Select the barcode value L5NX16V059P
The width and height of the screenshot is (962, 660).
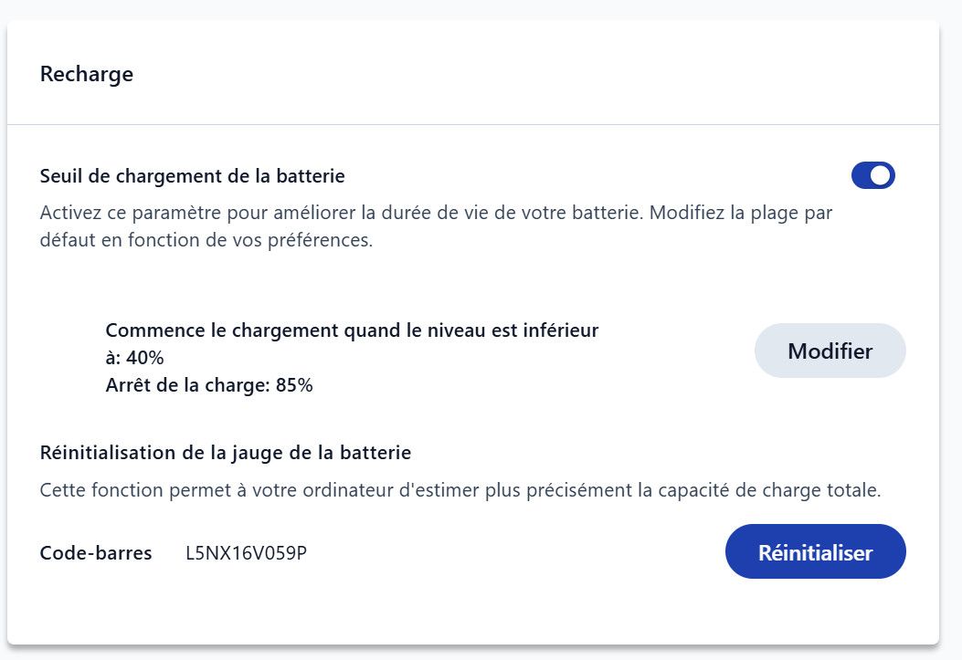coord(246,553)
